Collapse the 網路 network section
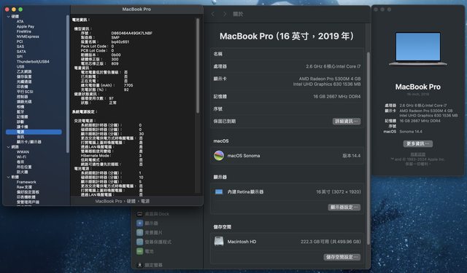The width and height of the screenshot is (467, 273). pos(8,147)
